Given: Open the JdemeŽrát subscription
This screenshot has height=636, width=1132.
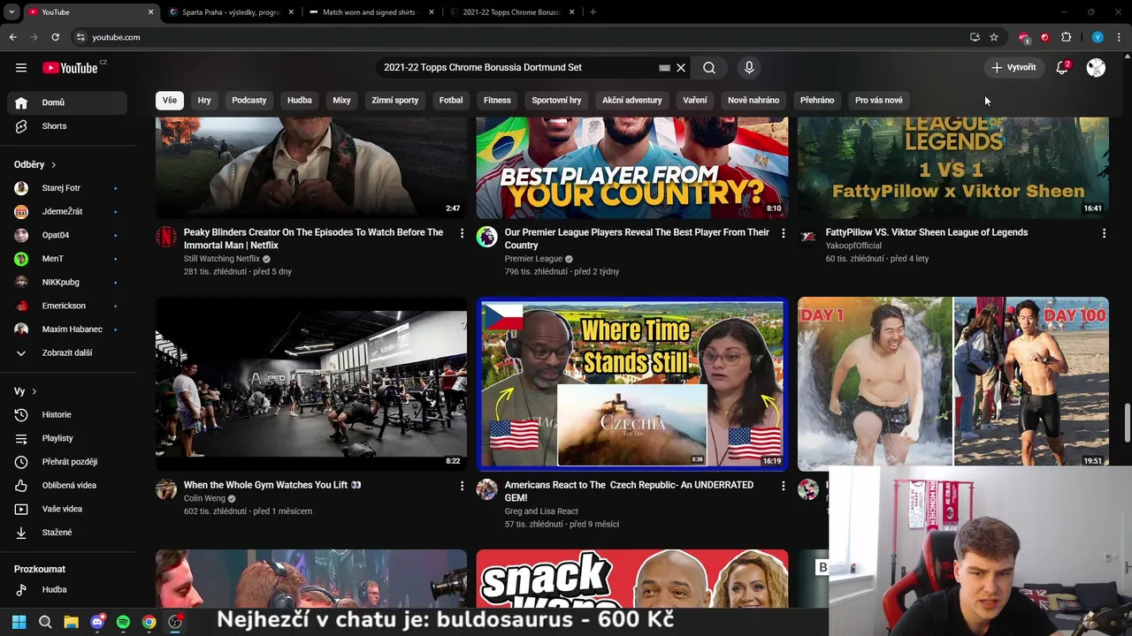Looking at the screenshot, I should coord(67,211).
